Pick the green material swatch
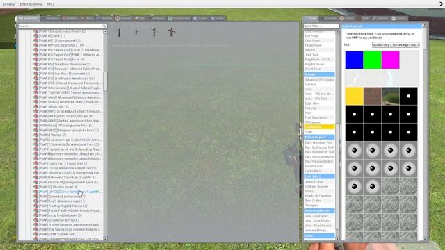 click(x=372, y=60)
